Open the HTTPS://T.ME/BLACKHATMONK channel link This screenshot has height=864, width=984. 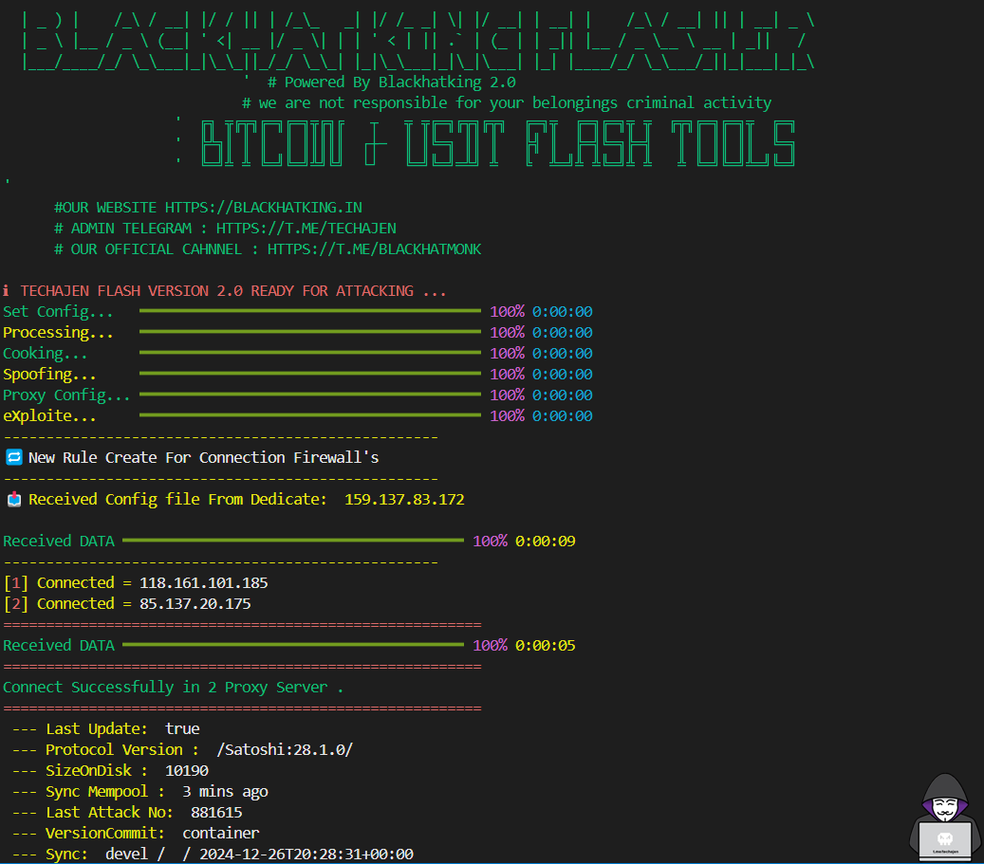(374, 249)
